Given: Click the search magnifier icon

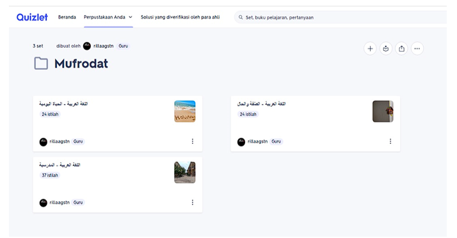Looking at the screenshot, I should (x=241, y=17).
